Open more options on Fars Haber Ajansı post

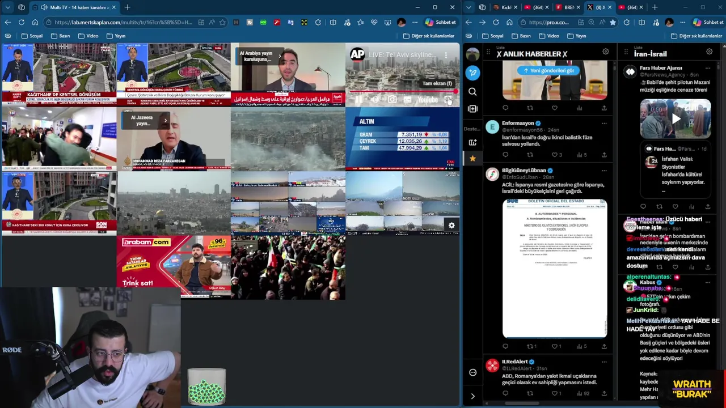click(707, 68)
